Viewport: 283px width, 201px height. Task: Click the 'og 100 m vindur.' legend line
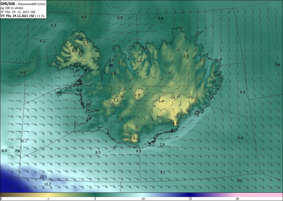point(12,8)
